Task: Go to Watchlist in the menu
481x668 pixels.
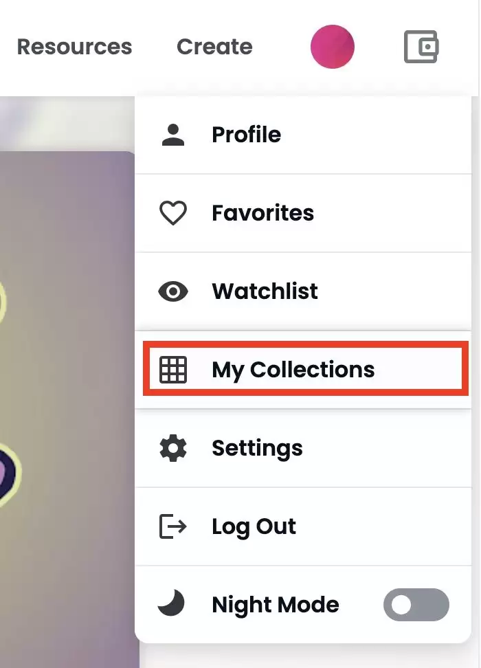Action: tap(265, 291)
